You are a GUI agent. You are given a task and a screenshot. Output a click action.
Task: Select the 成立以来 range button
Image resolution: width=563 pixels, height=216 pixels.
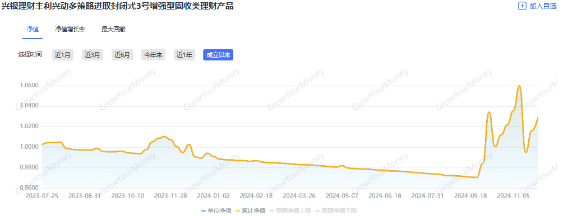(218, 55)
